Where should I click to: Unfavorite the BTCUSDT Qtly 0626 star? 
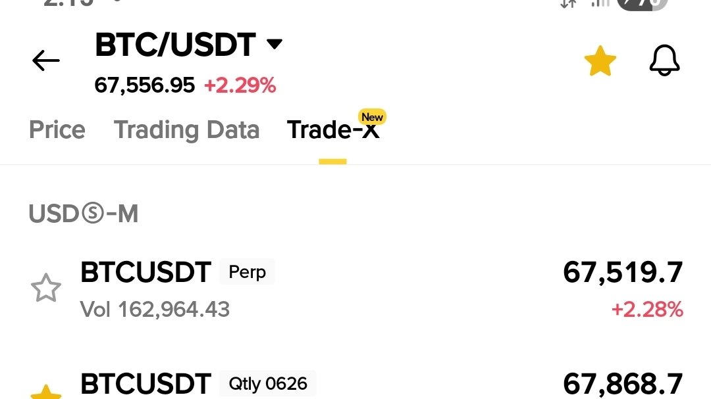pyautogui.click(x=46, y=392)
